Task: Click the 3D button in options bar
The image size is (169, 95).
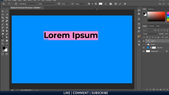Action: [x=125, y=4]
